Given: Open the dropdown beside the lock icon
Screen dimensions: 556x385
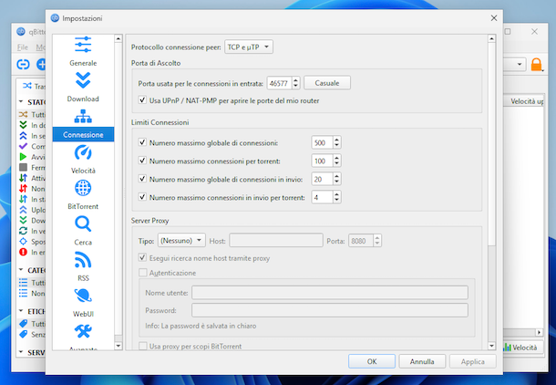Looking at the screenshot, I should click(x=520, y=64).
